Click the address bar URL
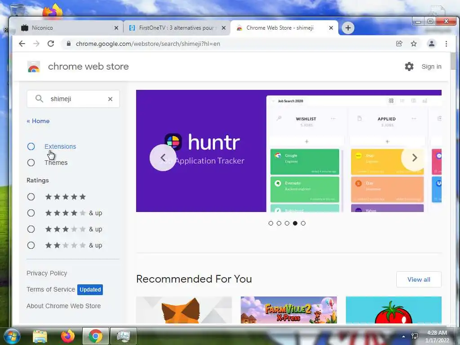The image size is (460, 345). point(148,44)
